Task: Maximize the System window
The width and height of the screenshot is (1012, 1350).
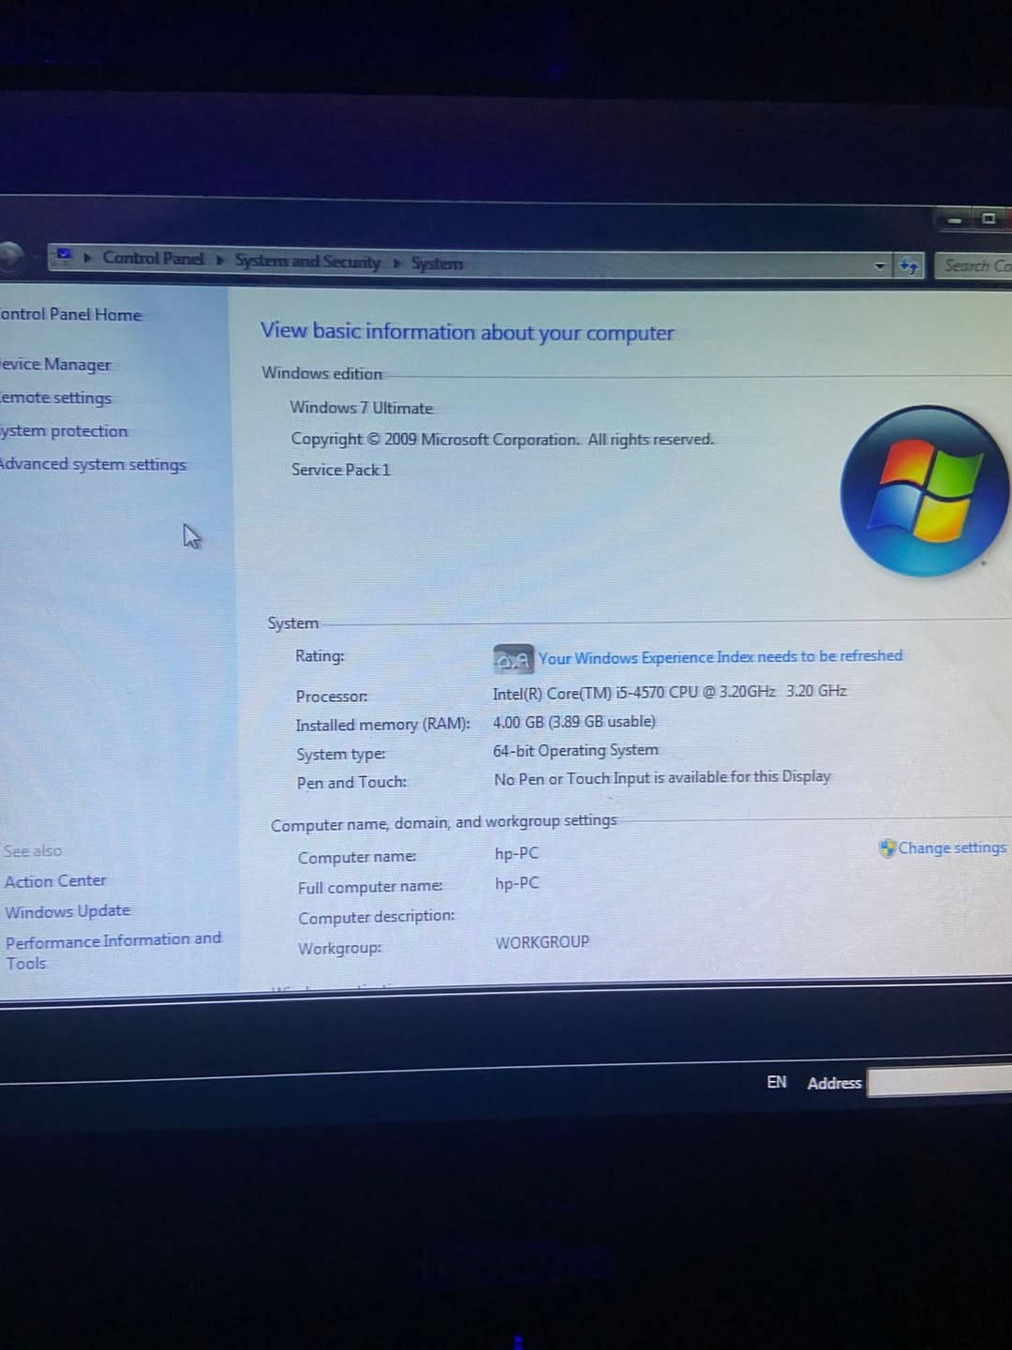Action: tap(988, 219)
